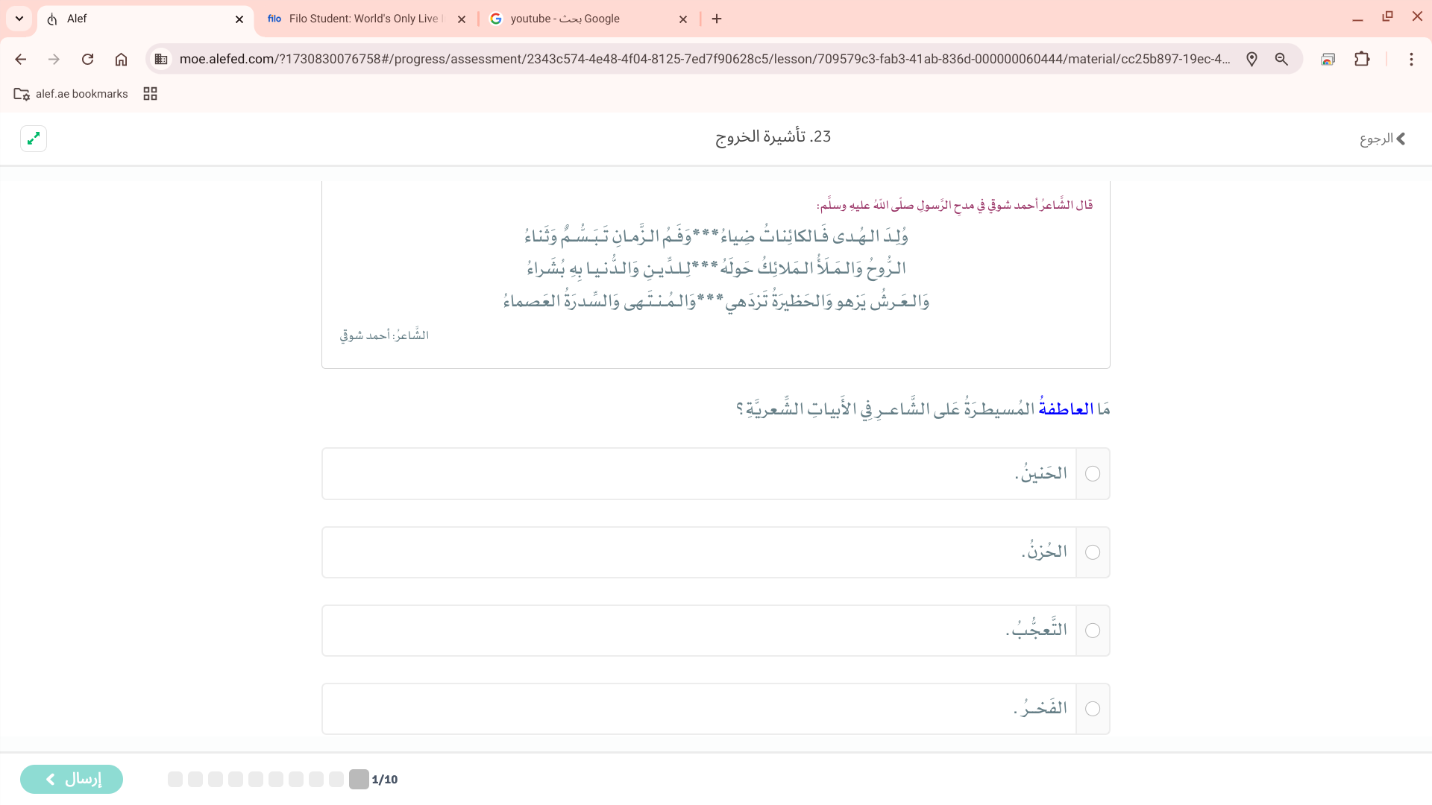Image resolution: width=1432 pixels, height=805 pixels.
Task: Choose the التعجب answer option
Action: [1093, 631]
